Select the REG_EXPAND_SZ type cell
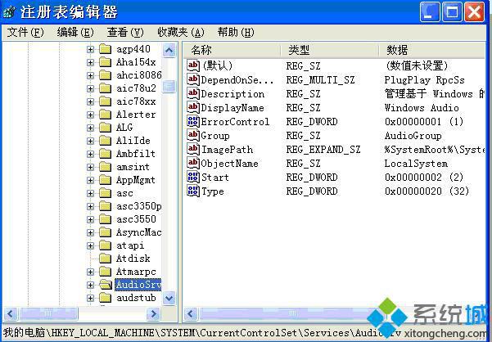The height and width of the screenshot is (342, 492). pos(323,150)
